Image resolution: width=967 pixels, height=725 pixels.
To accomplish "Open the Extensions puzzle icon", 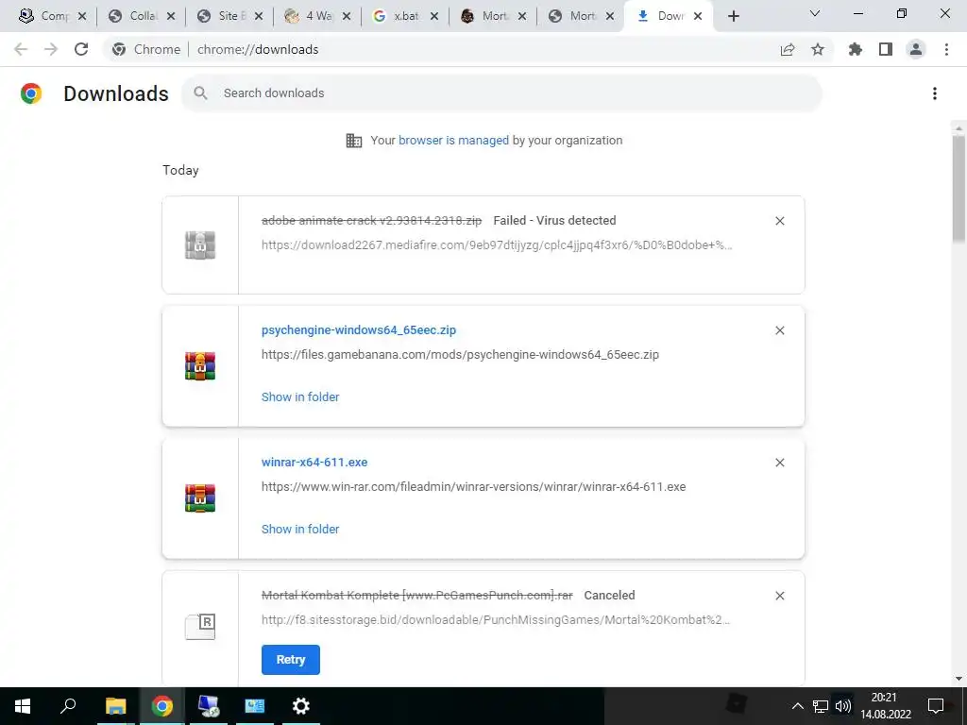I will pos(856,49).
